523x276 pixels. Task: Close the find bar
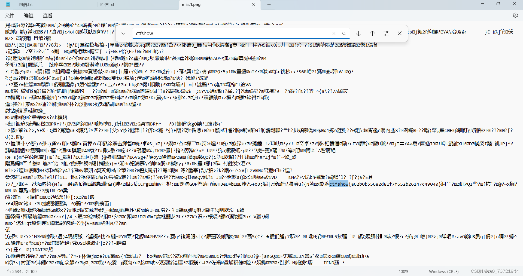tap(400, 33)
